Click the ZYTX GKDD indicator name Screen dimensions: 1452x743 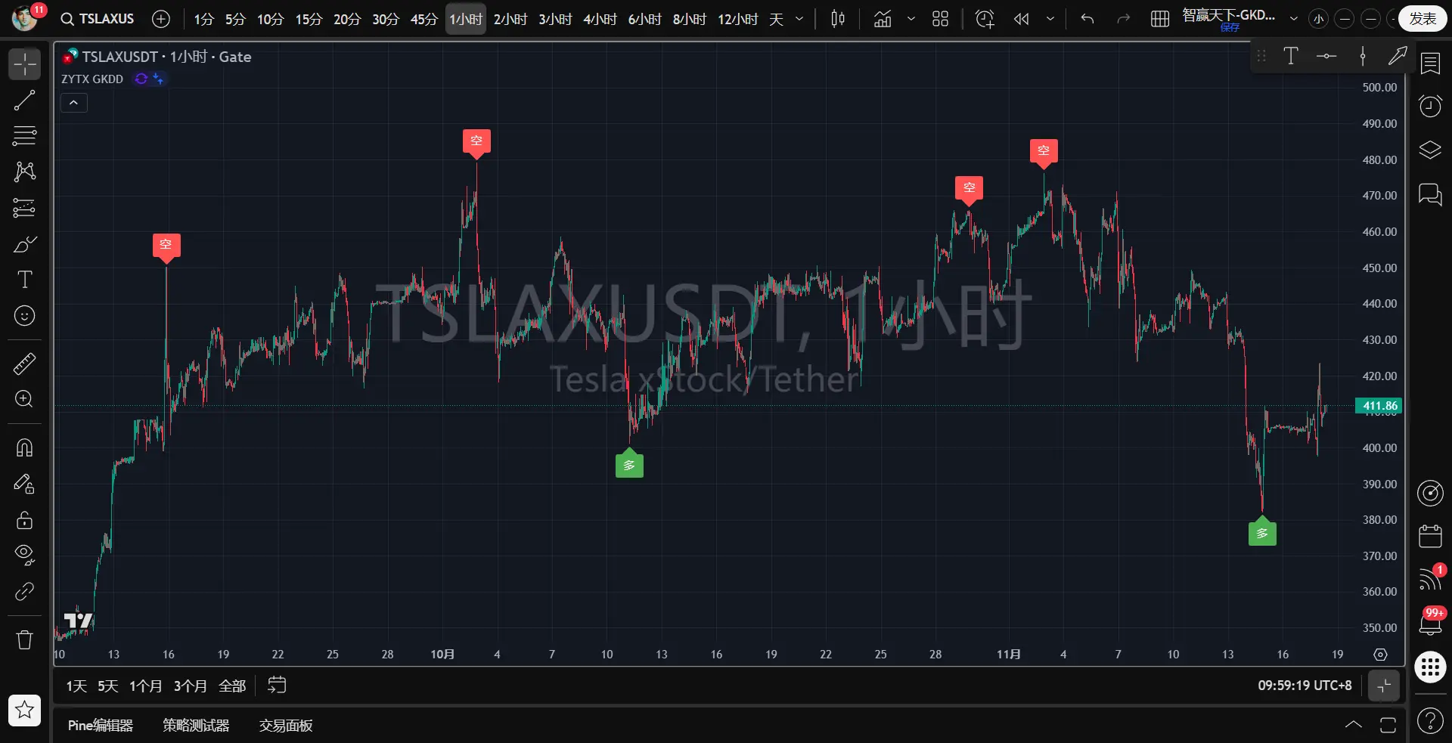click(92, 79)
